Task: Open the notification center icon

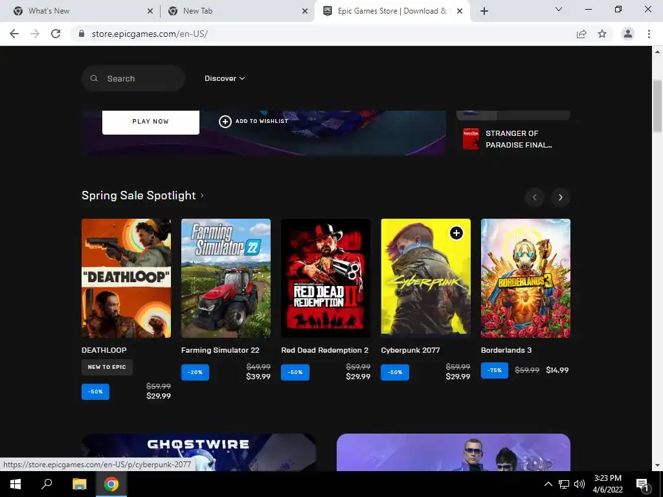Action: point(643,485)
